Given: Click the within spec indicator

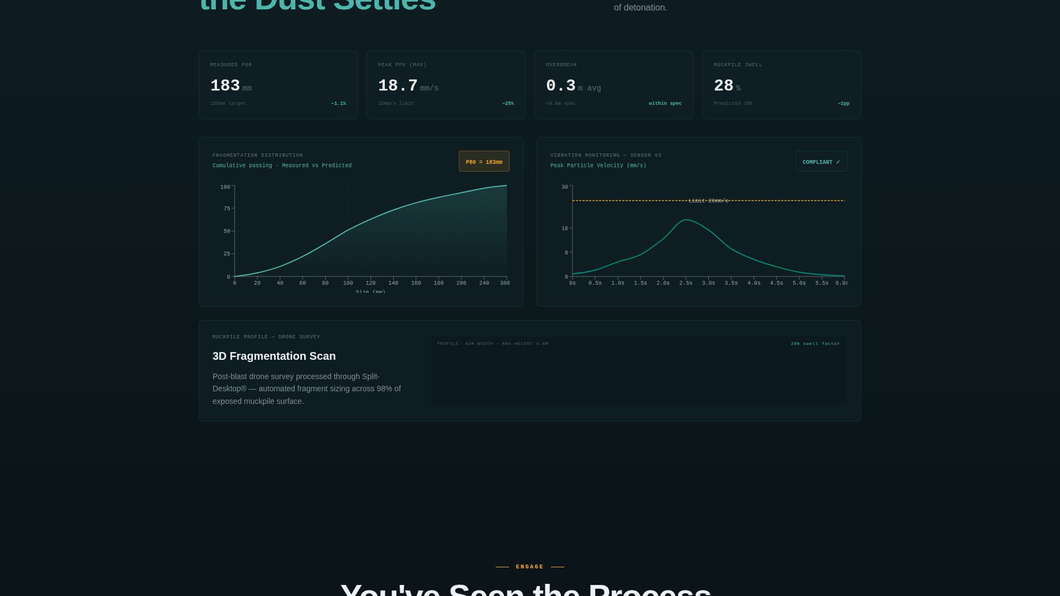Looking at the screenshot, I should (665, 103).
